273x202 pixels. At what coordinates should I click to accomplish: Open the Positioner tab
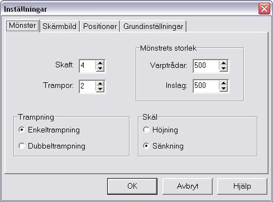pyautogui.click(x=100, y=26)
